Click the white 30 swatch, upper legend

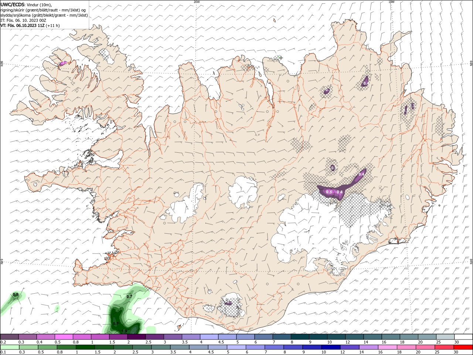(463, 337)
